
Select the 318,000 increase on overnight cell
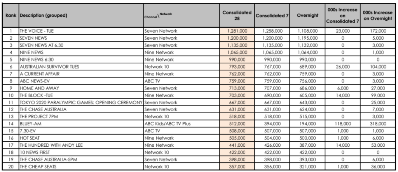378,124
